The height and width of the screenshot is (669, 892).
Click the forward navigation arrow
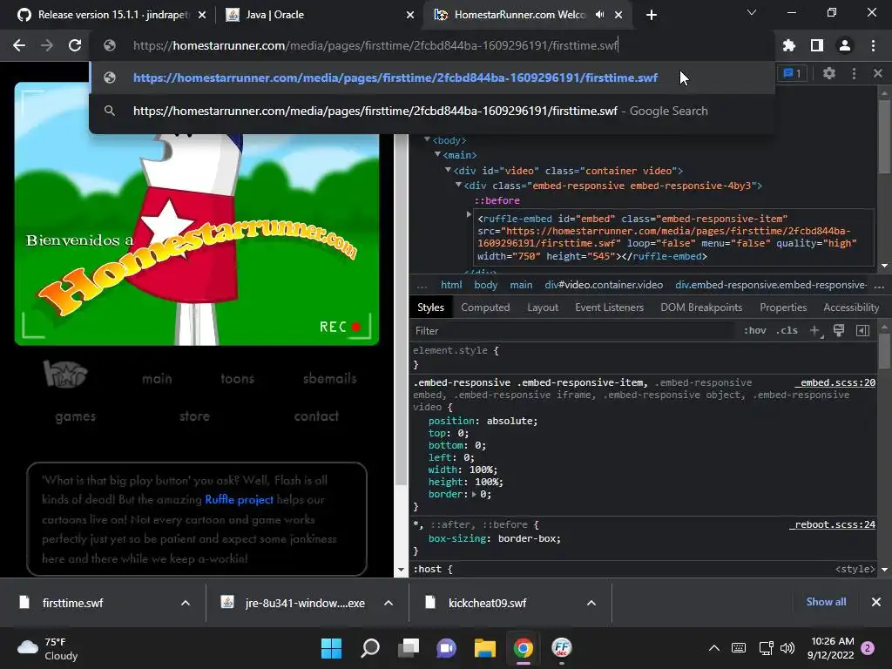(47, 45)
